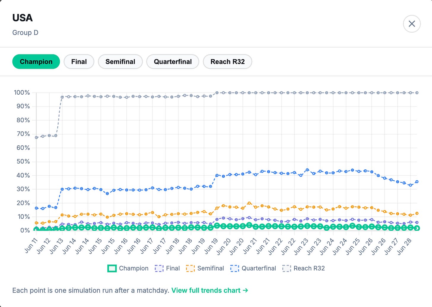Click the "Each point is one simulation run" note

[x=91, y=290]
